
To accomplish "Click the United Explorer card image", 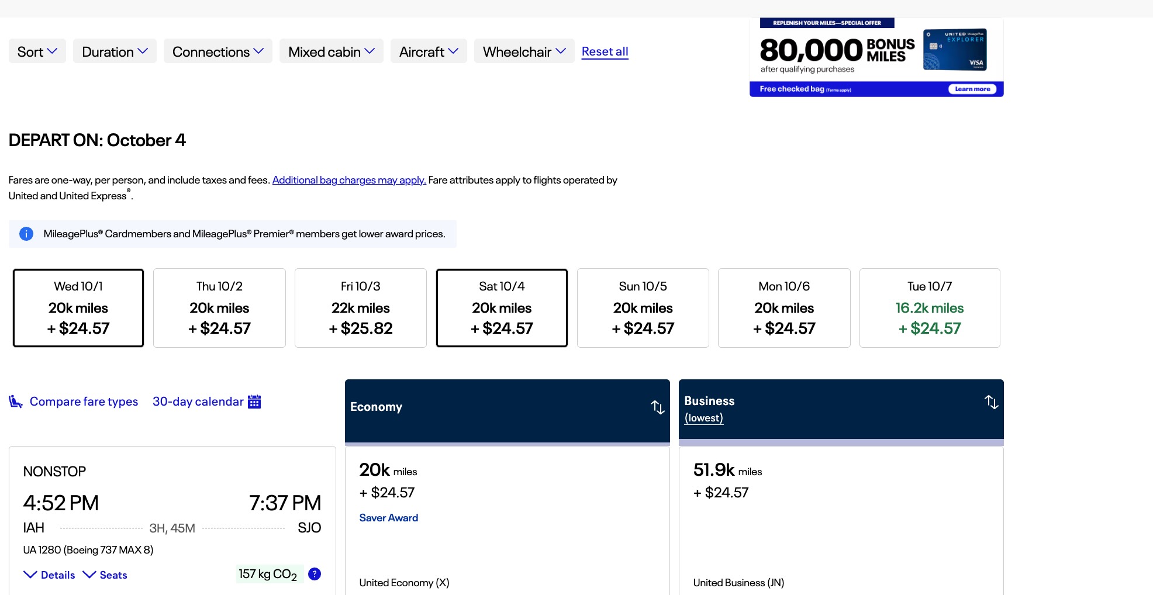I will [x=954, y=50].
